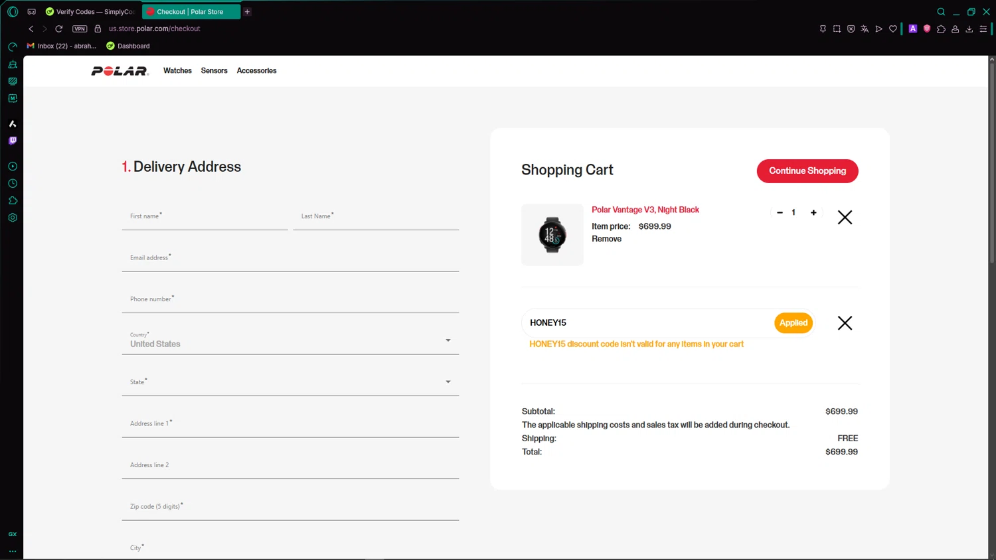Go back to previous page
996x560 pixels.
(x=31, y=29)
